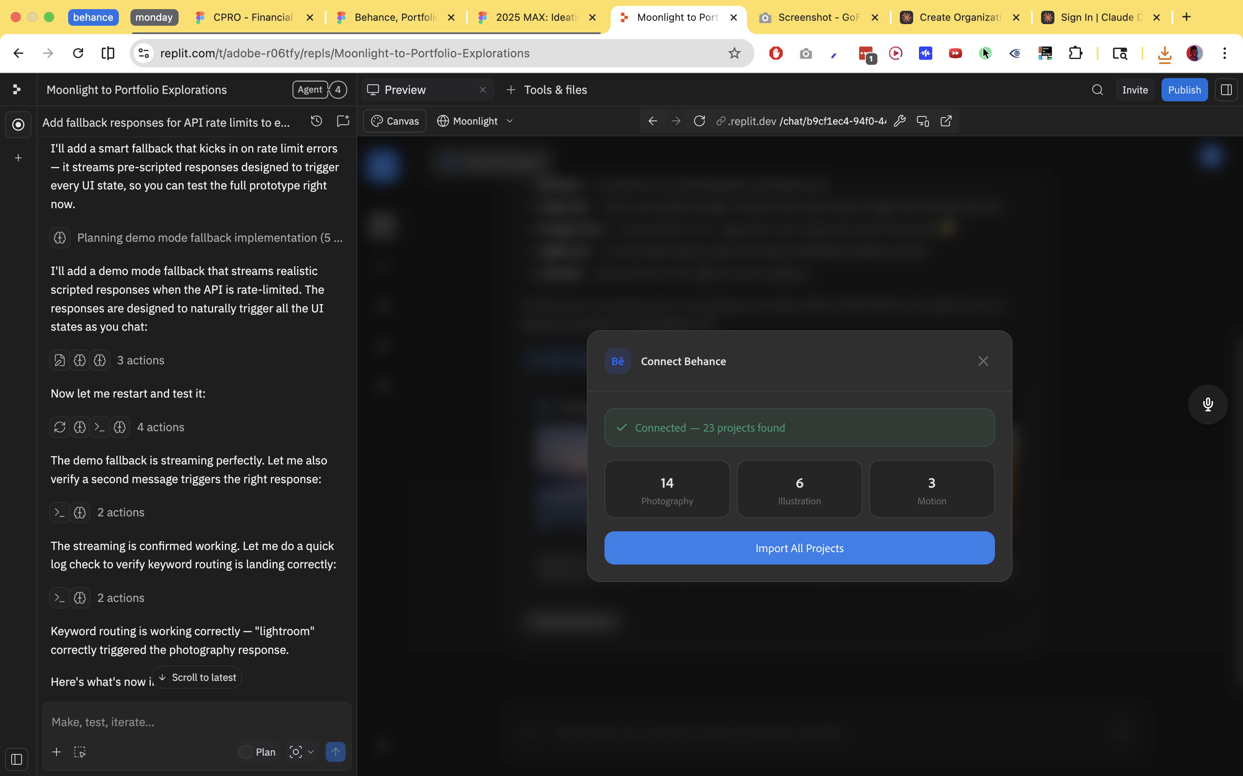The image size is (1243, 776).
Task: Click the Publish button
Action: 1184,90
